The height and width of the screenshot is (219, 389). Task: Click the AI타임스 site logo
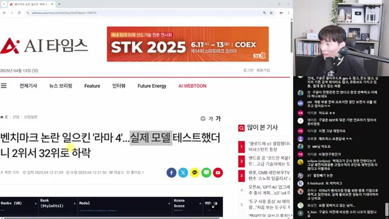click(x=44, y=46)
